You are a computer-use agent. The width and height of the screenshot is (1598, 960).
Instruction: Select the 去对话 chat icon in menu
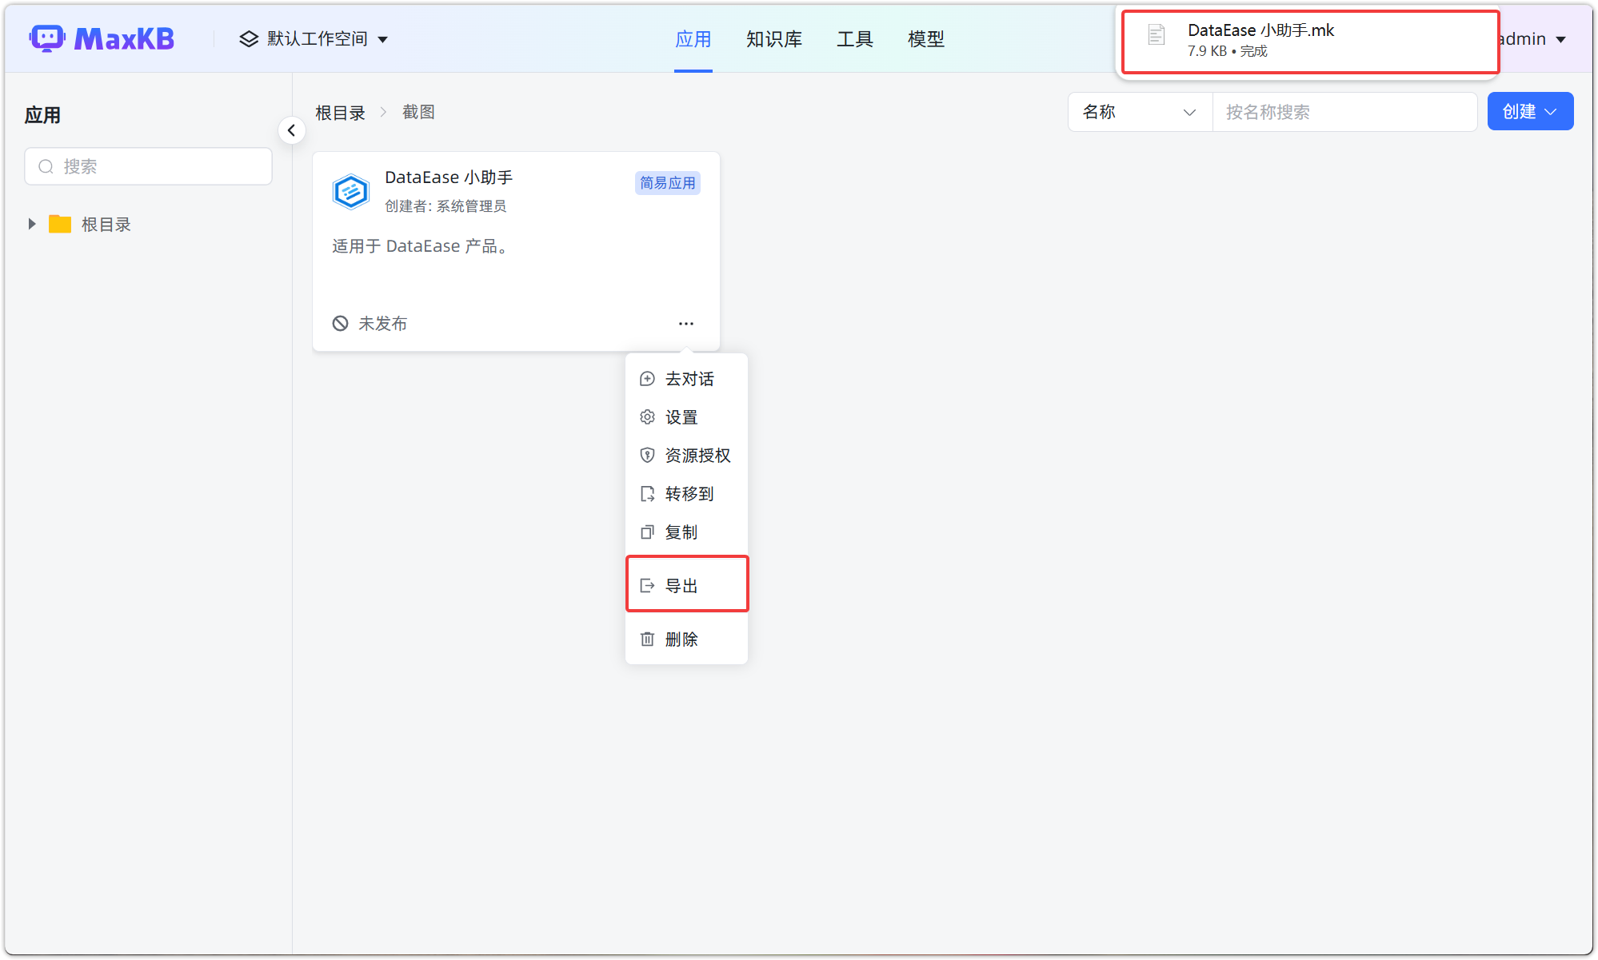pyautogui.click(x=648, y=378)
